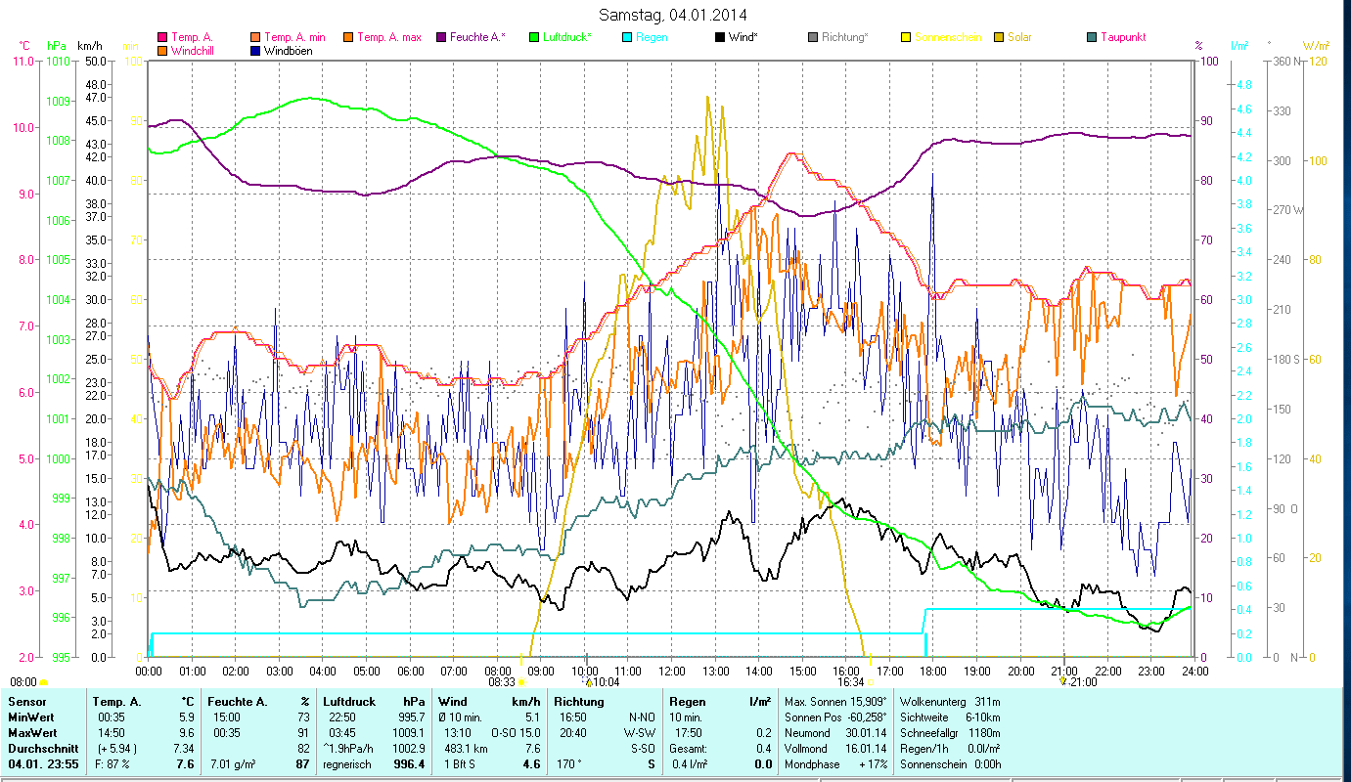Viewport: 1351px width, 782px height.
Task: Click the dark blue Windböen legend square
Action: pos(255,51)
